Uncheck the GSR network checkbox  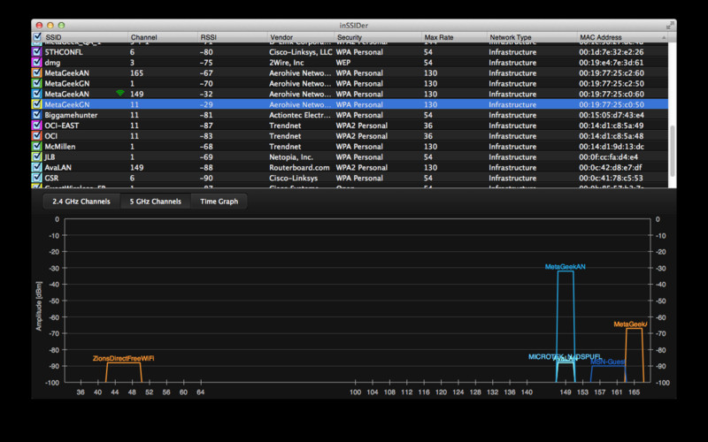[x=36, y=178]
